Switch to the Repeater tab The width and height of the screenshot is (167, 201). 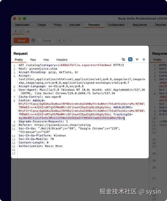click(94, 25)
